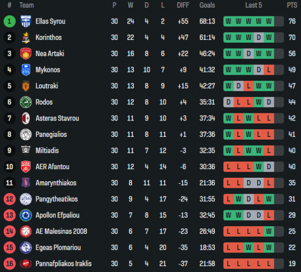Select the Mykonos blue shield logo
301x272 pixels.
pos(26,70)
